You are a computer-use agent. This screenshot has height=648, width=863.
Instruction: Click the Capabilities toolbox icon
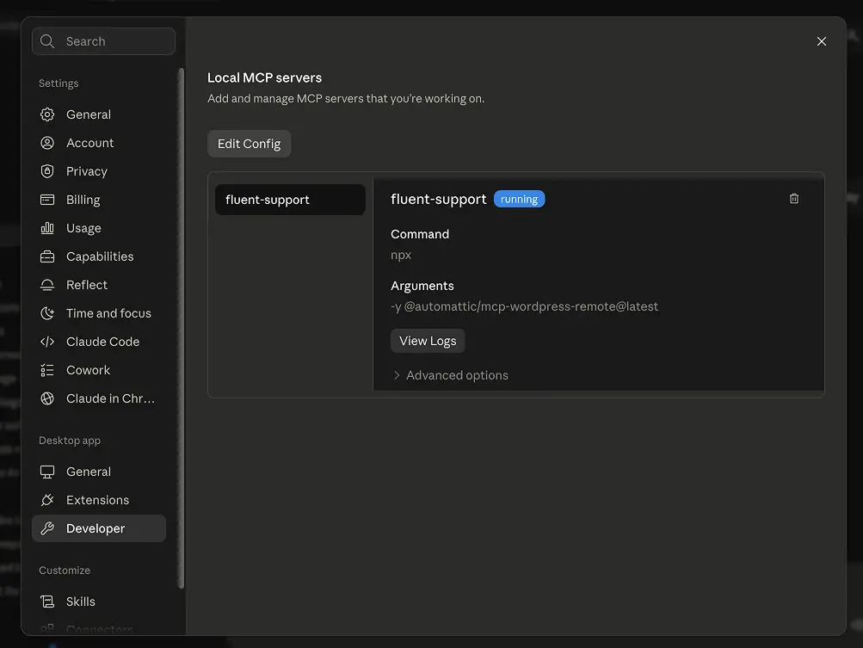coord(47,256)
